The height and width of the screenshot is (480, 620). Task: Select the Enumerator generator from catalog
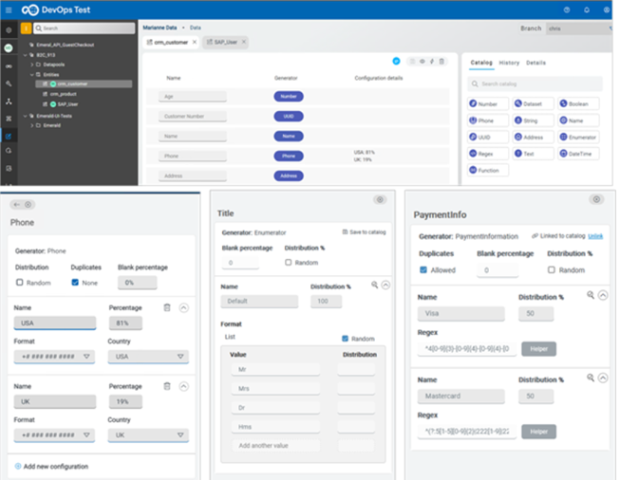[x=578, y=137]
